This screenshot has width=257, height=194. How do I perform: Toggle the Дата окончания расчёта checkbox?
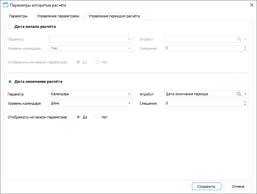click(x=10, y=81)
